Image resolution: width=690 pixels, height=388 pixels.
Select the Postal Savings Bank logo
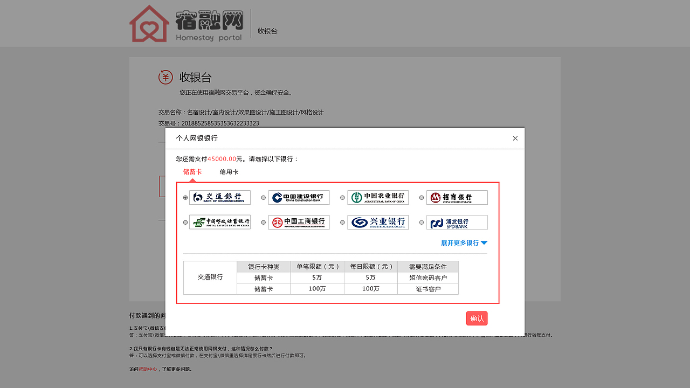coord(220,222)
